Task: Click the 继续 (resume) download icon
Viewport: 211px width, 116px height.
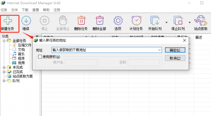Action: [x=26, y=20]
